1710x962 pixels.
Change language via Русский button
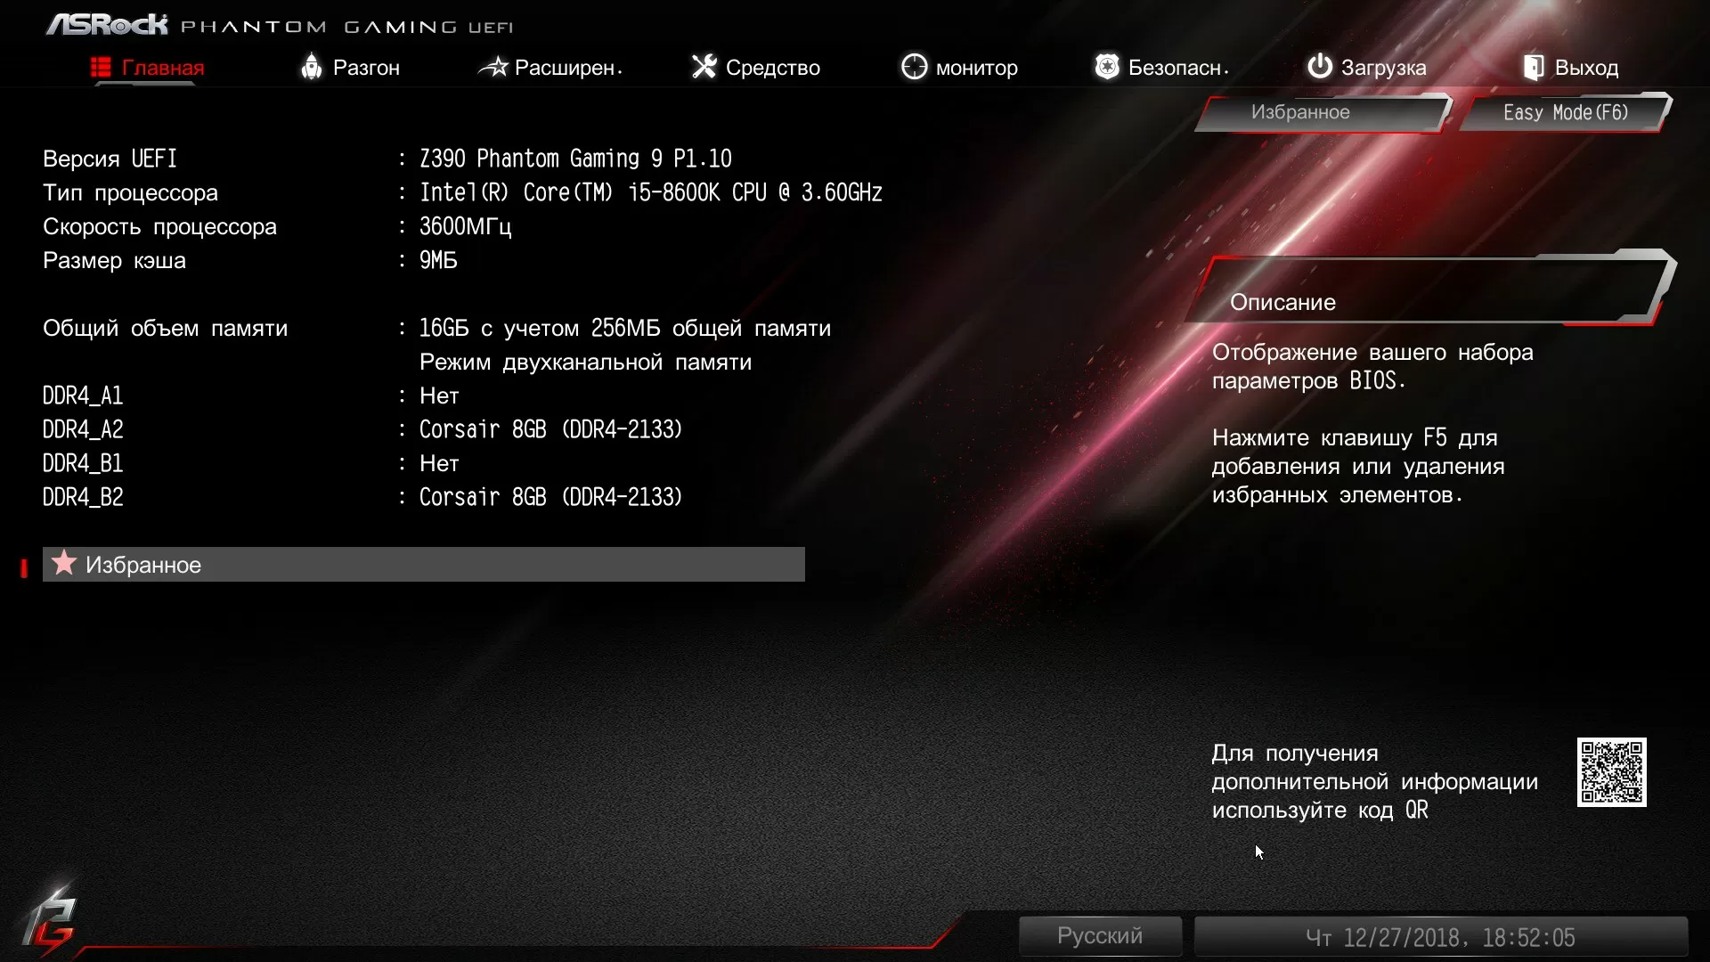tap(1100, 936)
